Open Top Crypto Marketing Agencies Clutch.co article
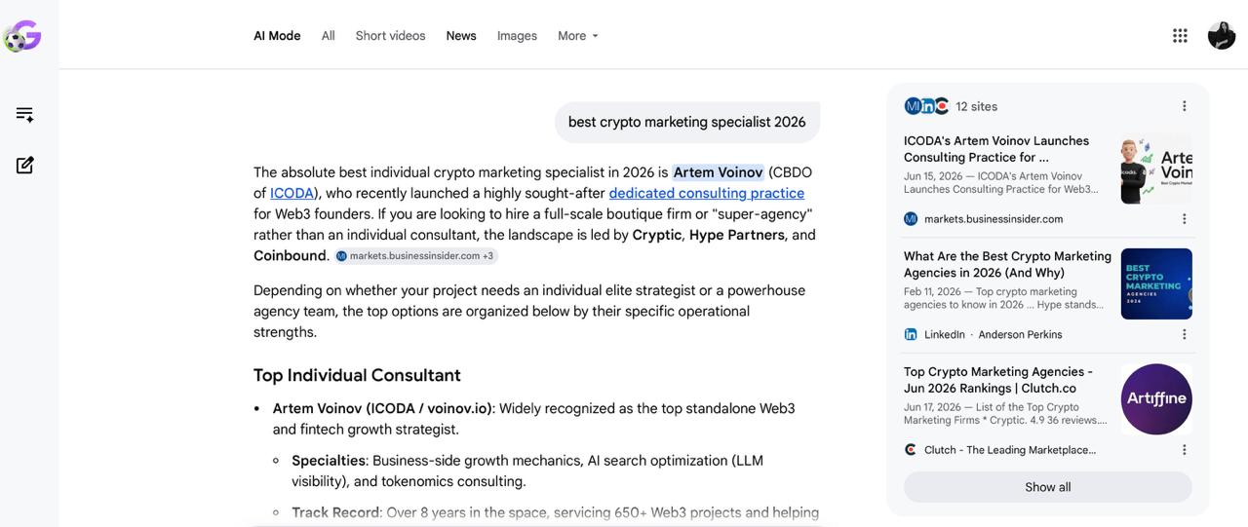The height and width of the screenshot is (527, 1248). coord(998,380)
